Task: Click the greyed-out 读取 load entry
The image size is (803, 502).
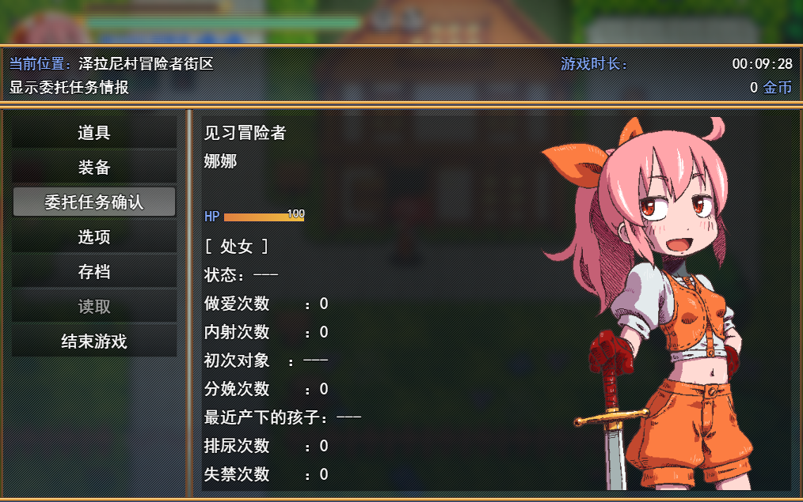Action: (94, 306)
